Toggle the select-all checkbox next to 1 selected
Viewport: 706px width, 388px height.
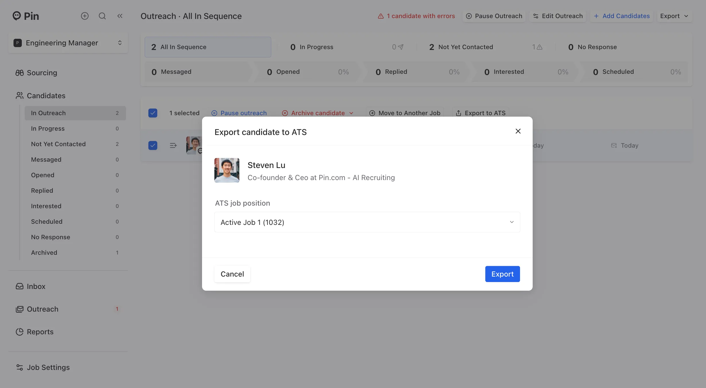(153, 113)
